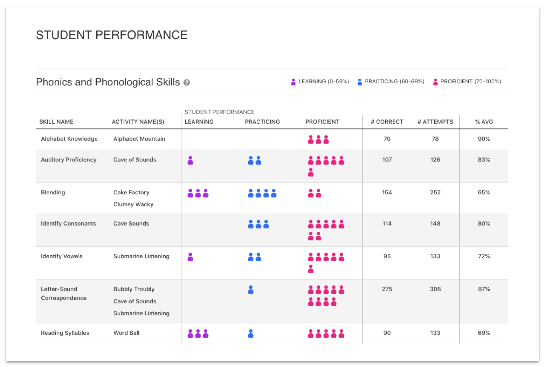Click first Learning student icon in Blending row

[190, 193]
